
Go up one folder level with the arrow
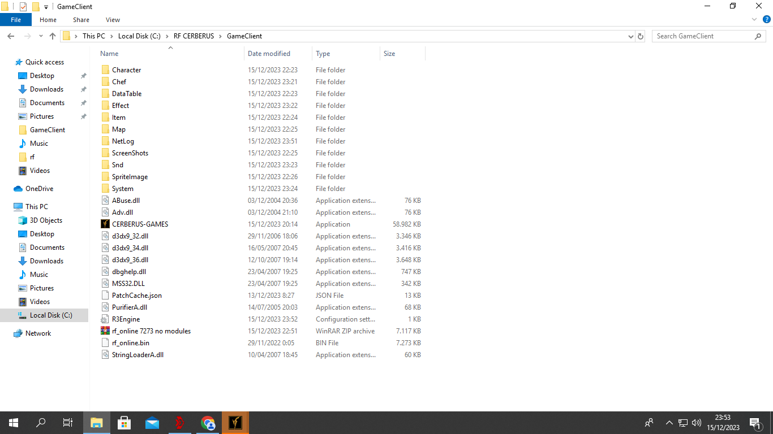53,36
